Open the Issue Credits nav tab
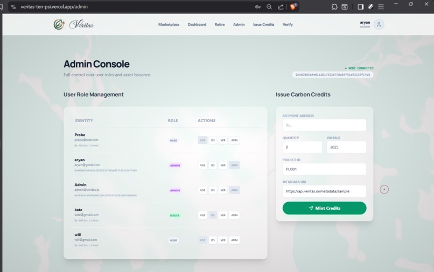This screenshot has height=272, width=434. click(263, 25)
